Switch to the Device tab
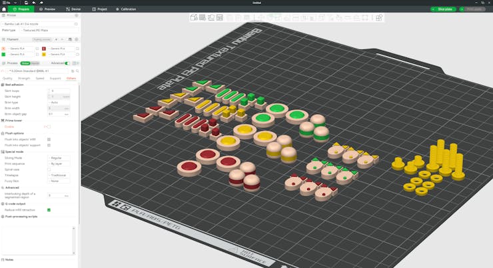Screen dimensions: 493x268 (x=73, y=9)
